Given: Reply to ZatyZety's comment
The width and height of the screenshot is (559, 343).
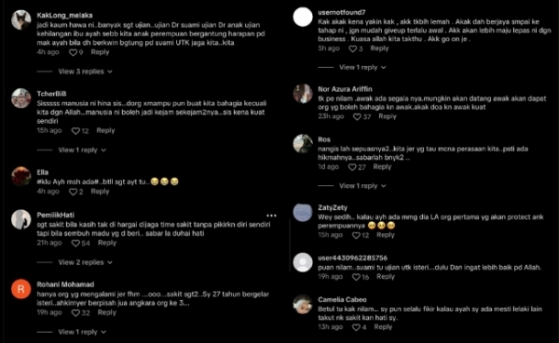Looking at the screenshot, I should pos(386,235).
